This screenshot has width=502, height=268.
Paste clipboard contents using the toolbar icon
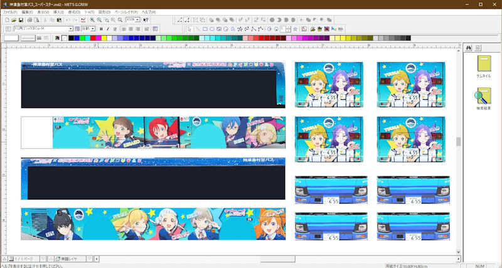[59, 20]
